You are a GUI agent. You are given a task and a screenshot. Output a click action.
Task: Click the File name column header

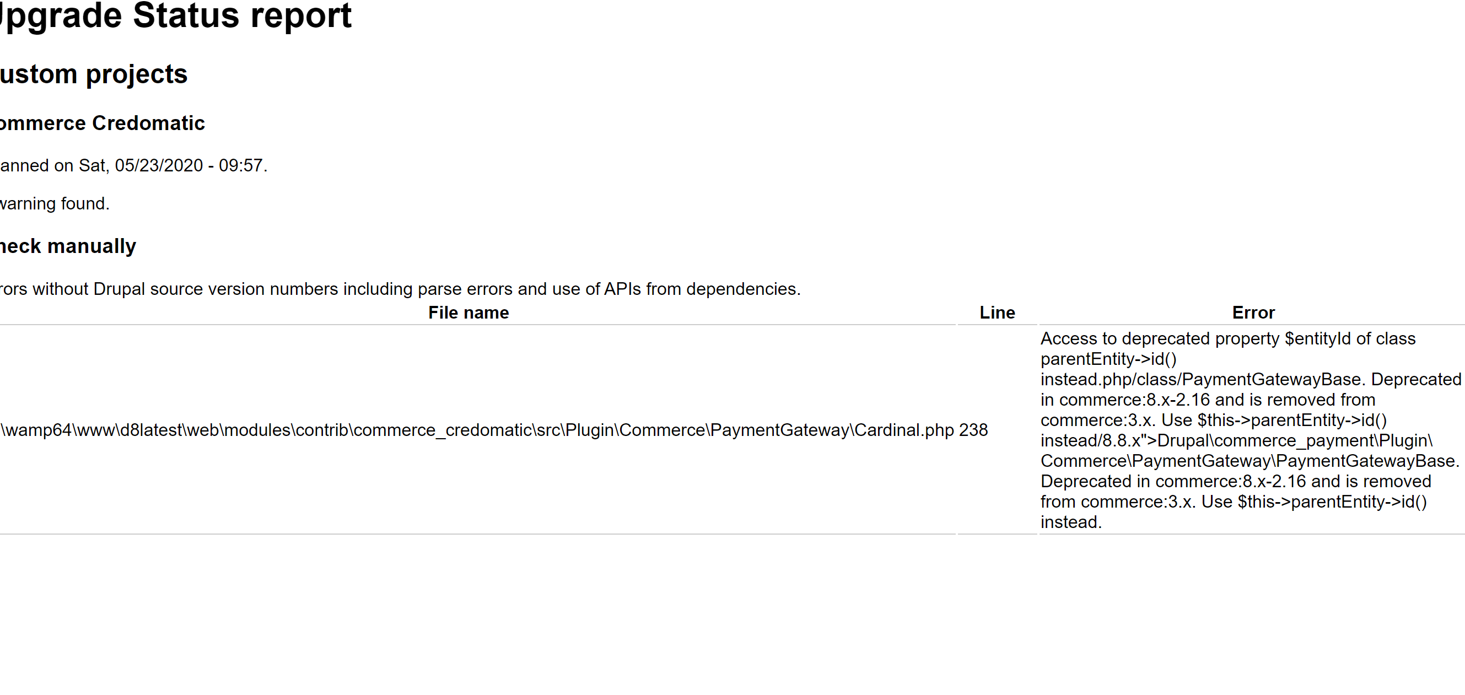[468, 313]
